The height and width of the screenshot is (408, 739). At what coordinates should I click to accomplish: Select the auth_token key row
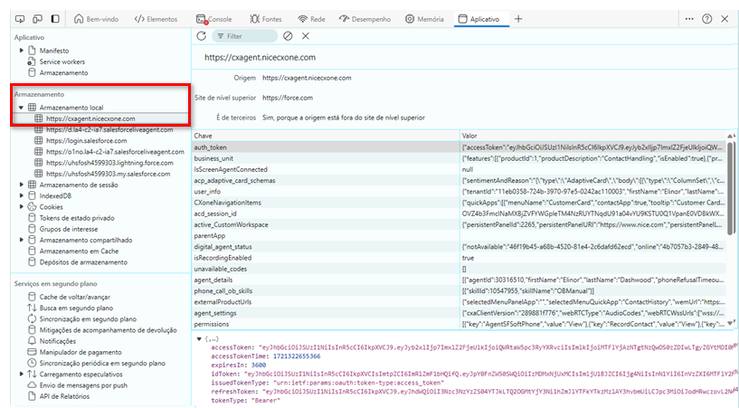point(459,147)
